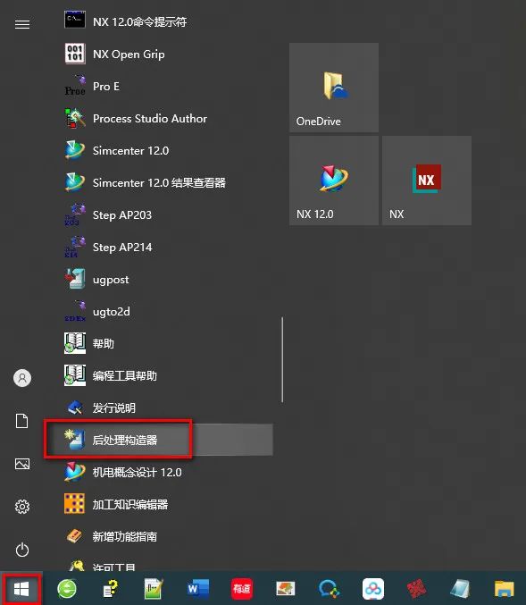Launch Process Studio Author icon
This screenshot has width=526, height=605.
click(74, 118)
